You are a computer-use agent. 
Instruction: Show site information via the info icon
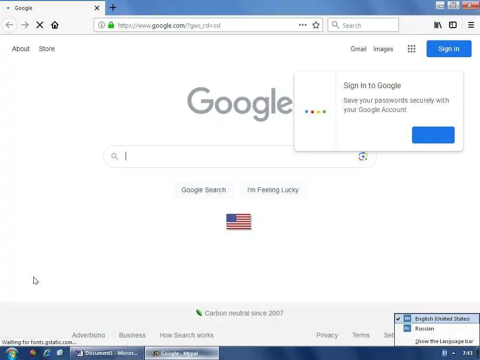[102, 25]
